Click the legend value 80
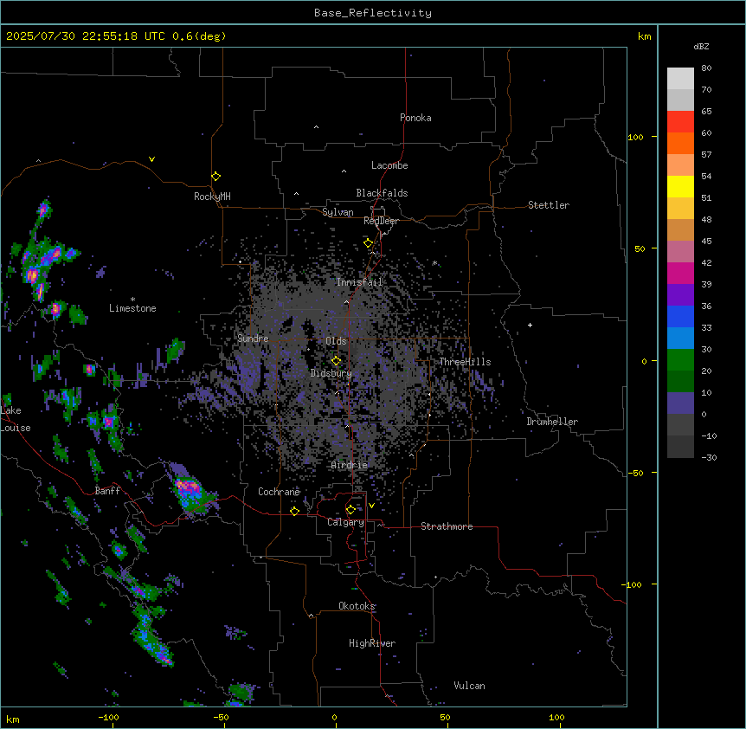The height and width of the screenshot is (729, 746). (706, 68)
